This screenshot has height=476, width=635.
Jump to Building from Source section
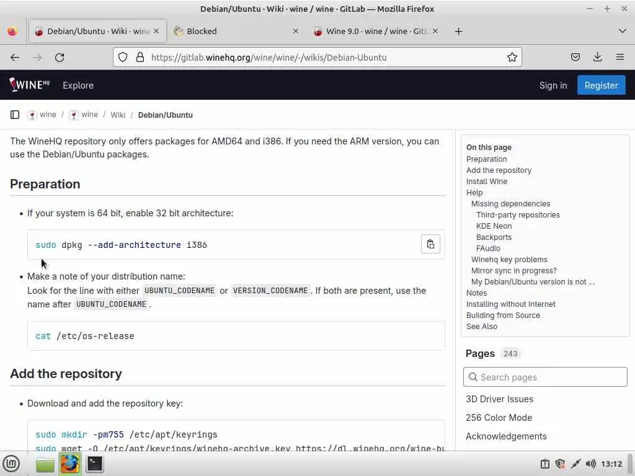(503, 315)
